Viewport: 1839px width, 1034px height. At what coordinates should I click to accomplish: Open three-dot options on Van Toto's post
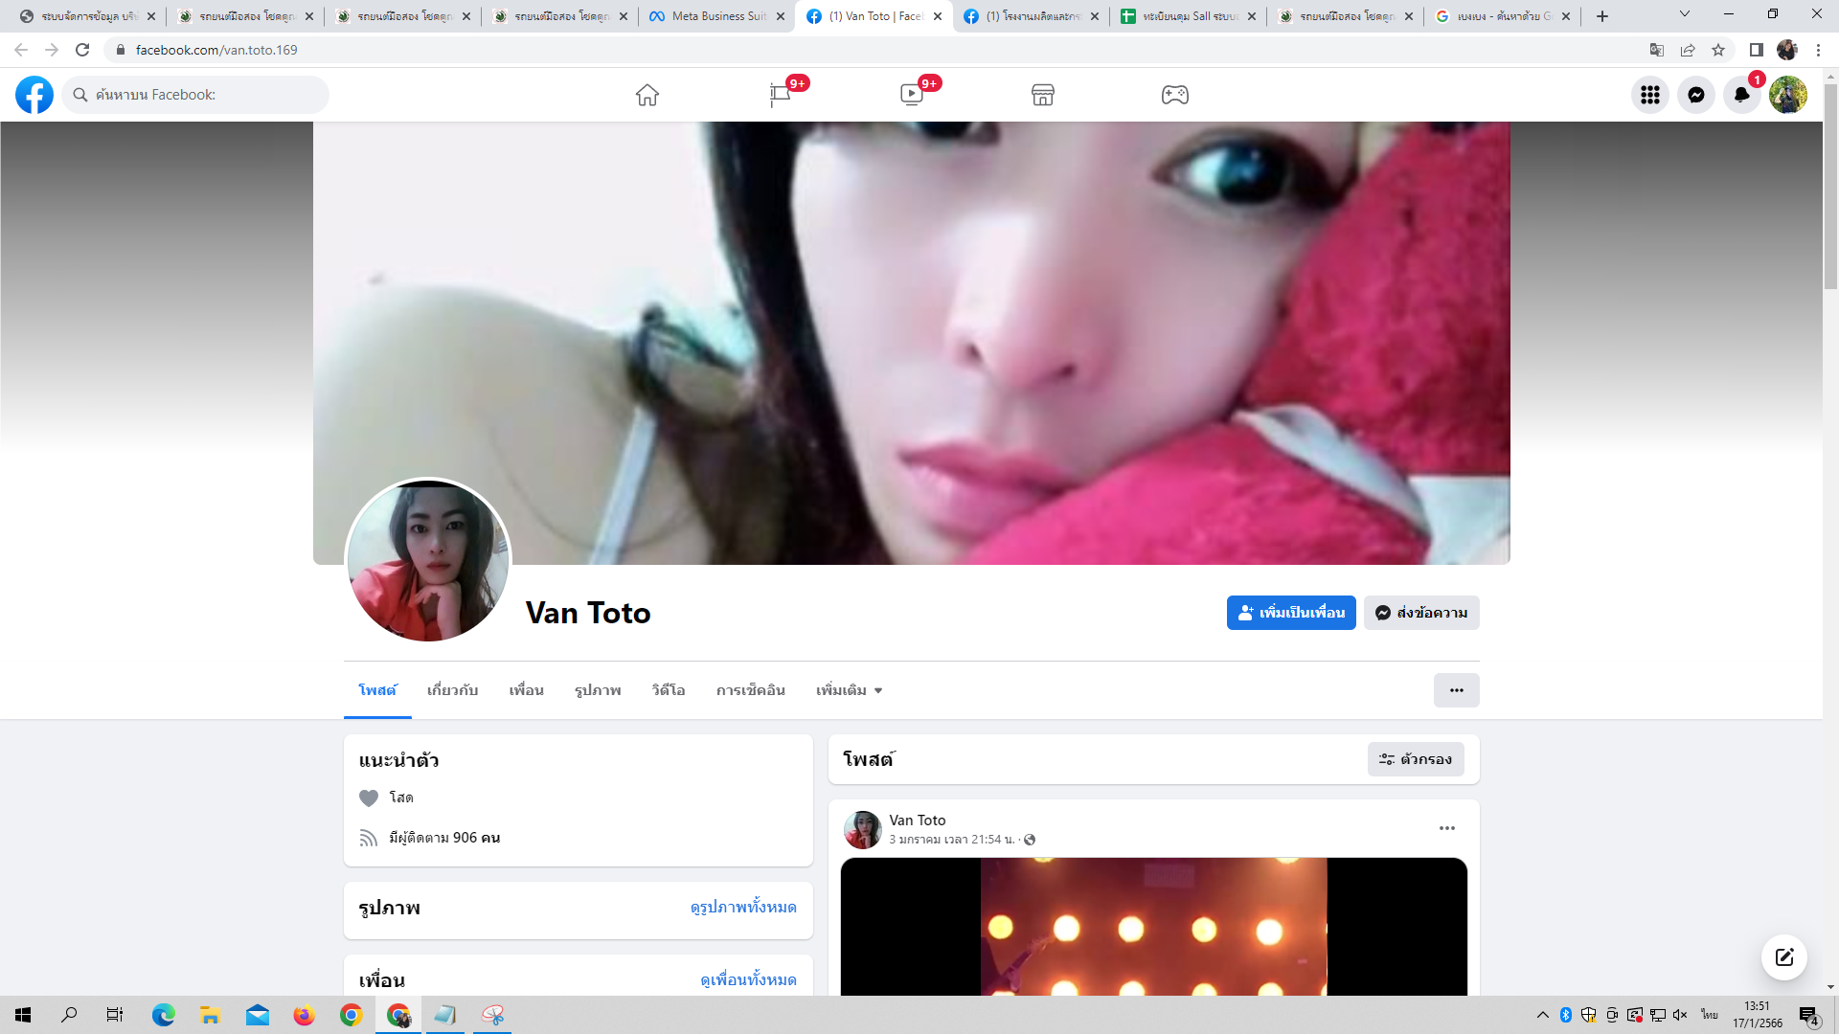[1446, 828]
